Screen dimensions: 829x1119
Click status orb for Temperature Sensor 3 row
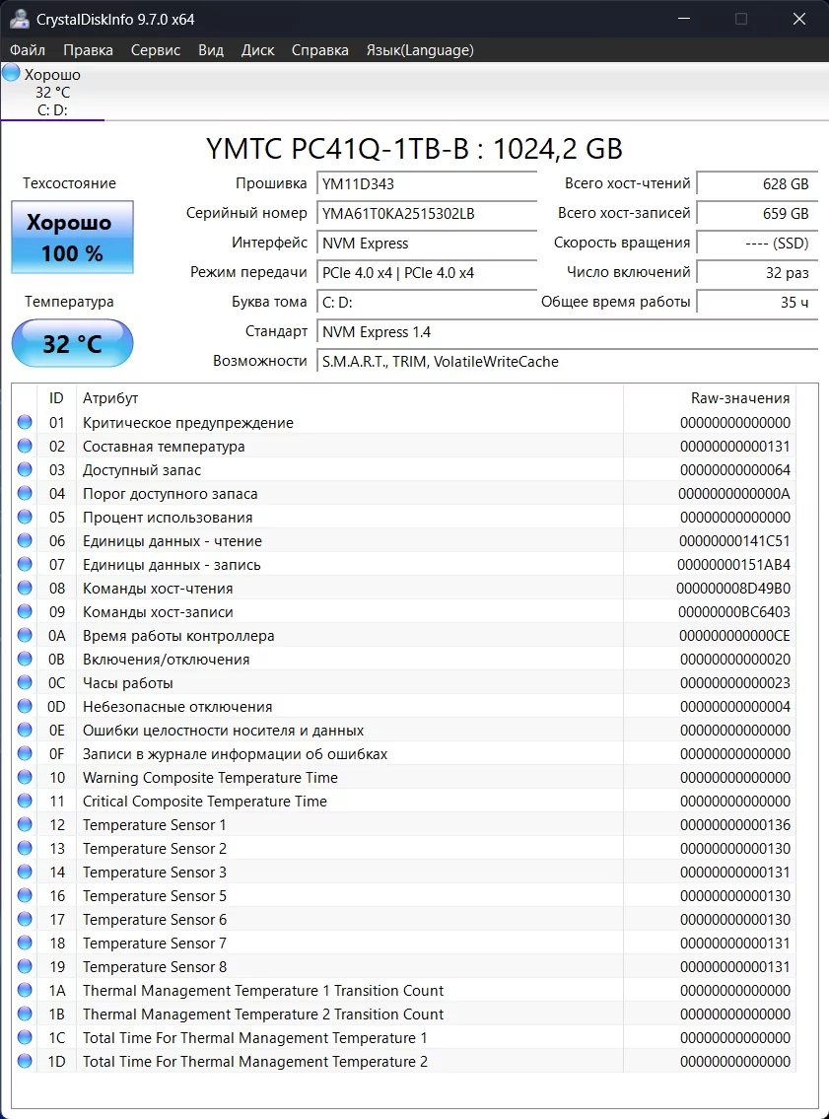coord(25,872)
